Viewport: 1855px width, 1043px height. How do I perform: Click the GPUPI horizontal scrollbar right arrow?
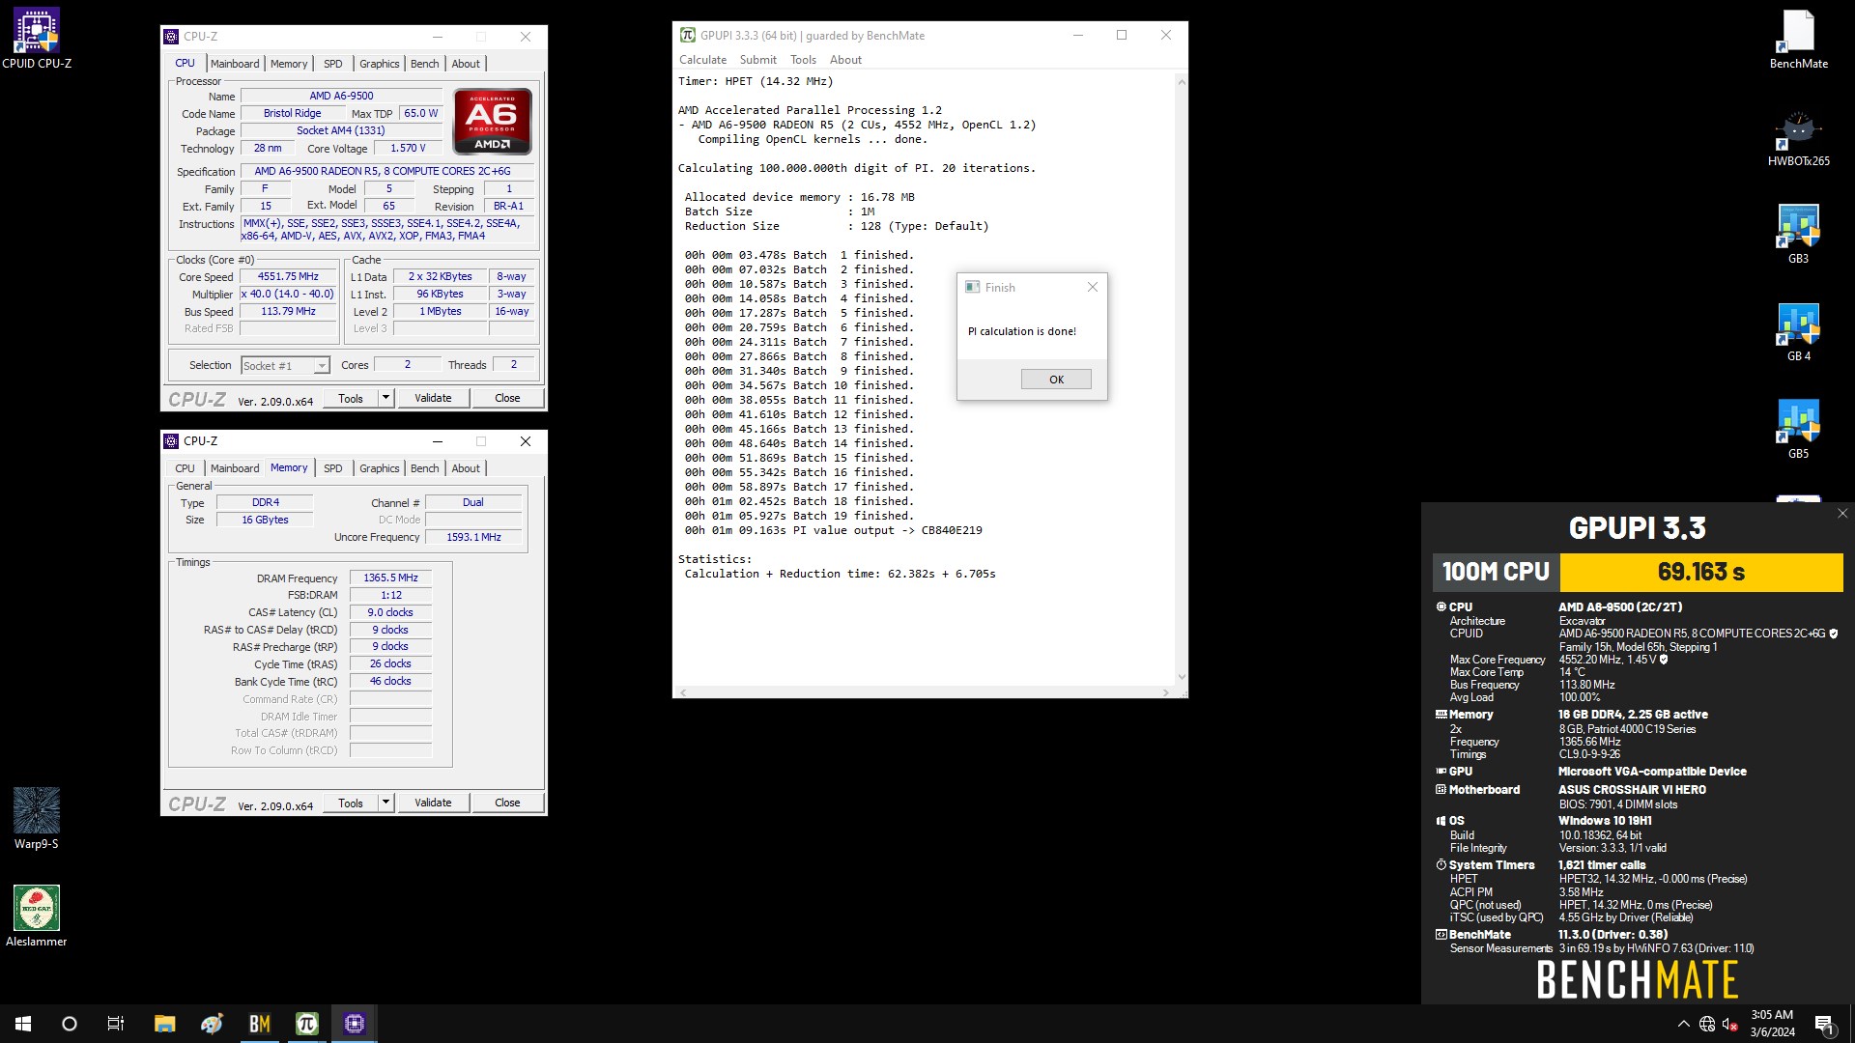pyautogui.click(x=1166, y=692)
